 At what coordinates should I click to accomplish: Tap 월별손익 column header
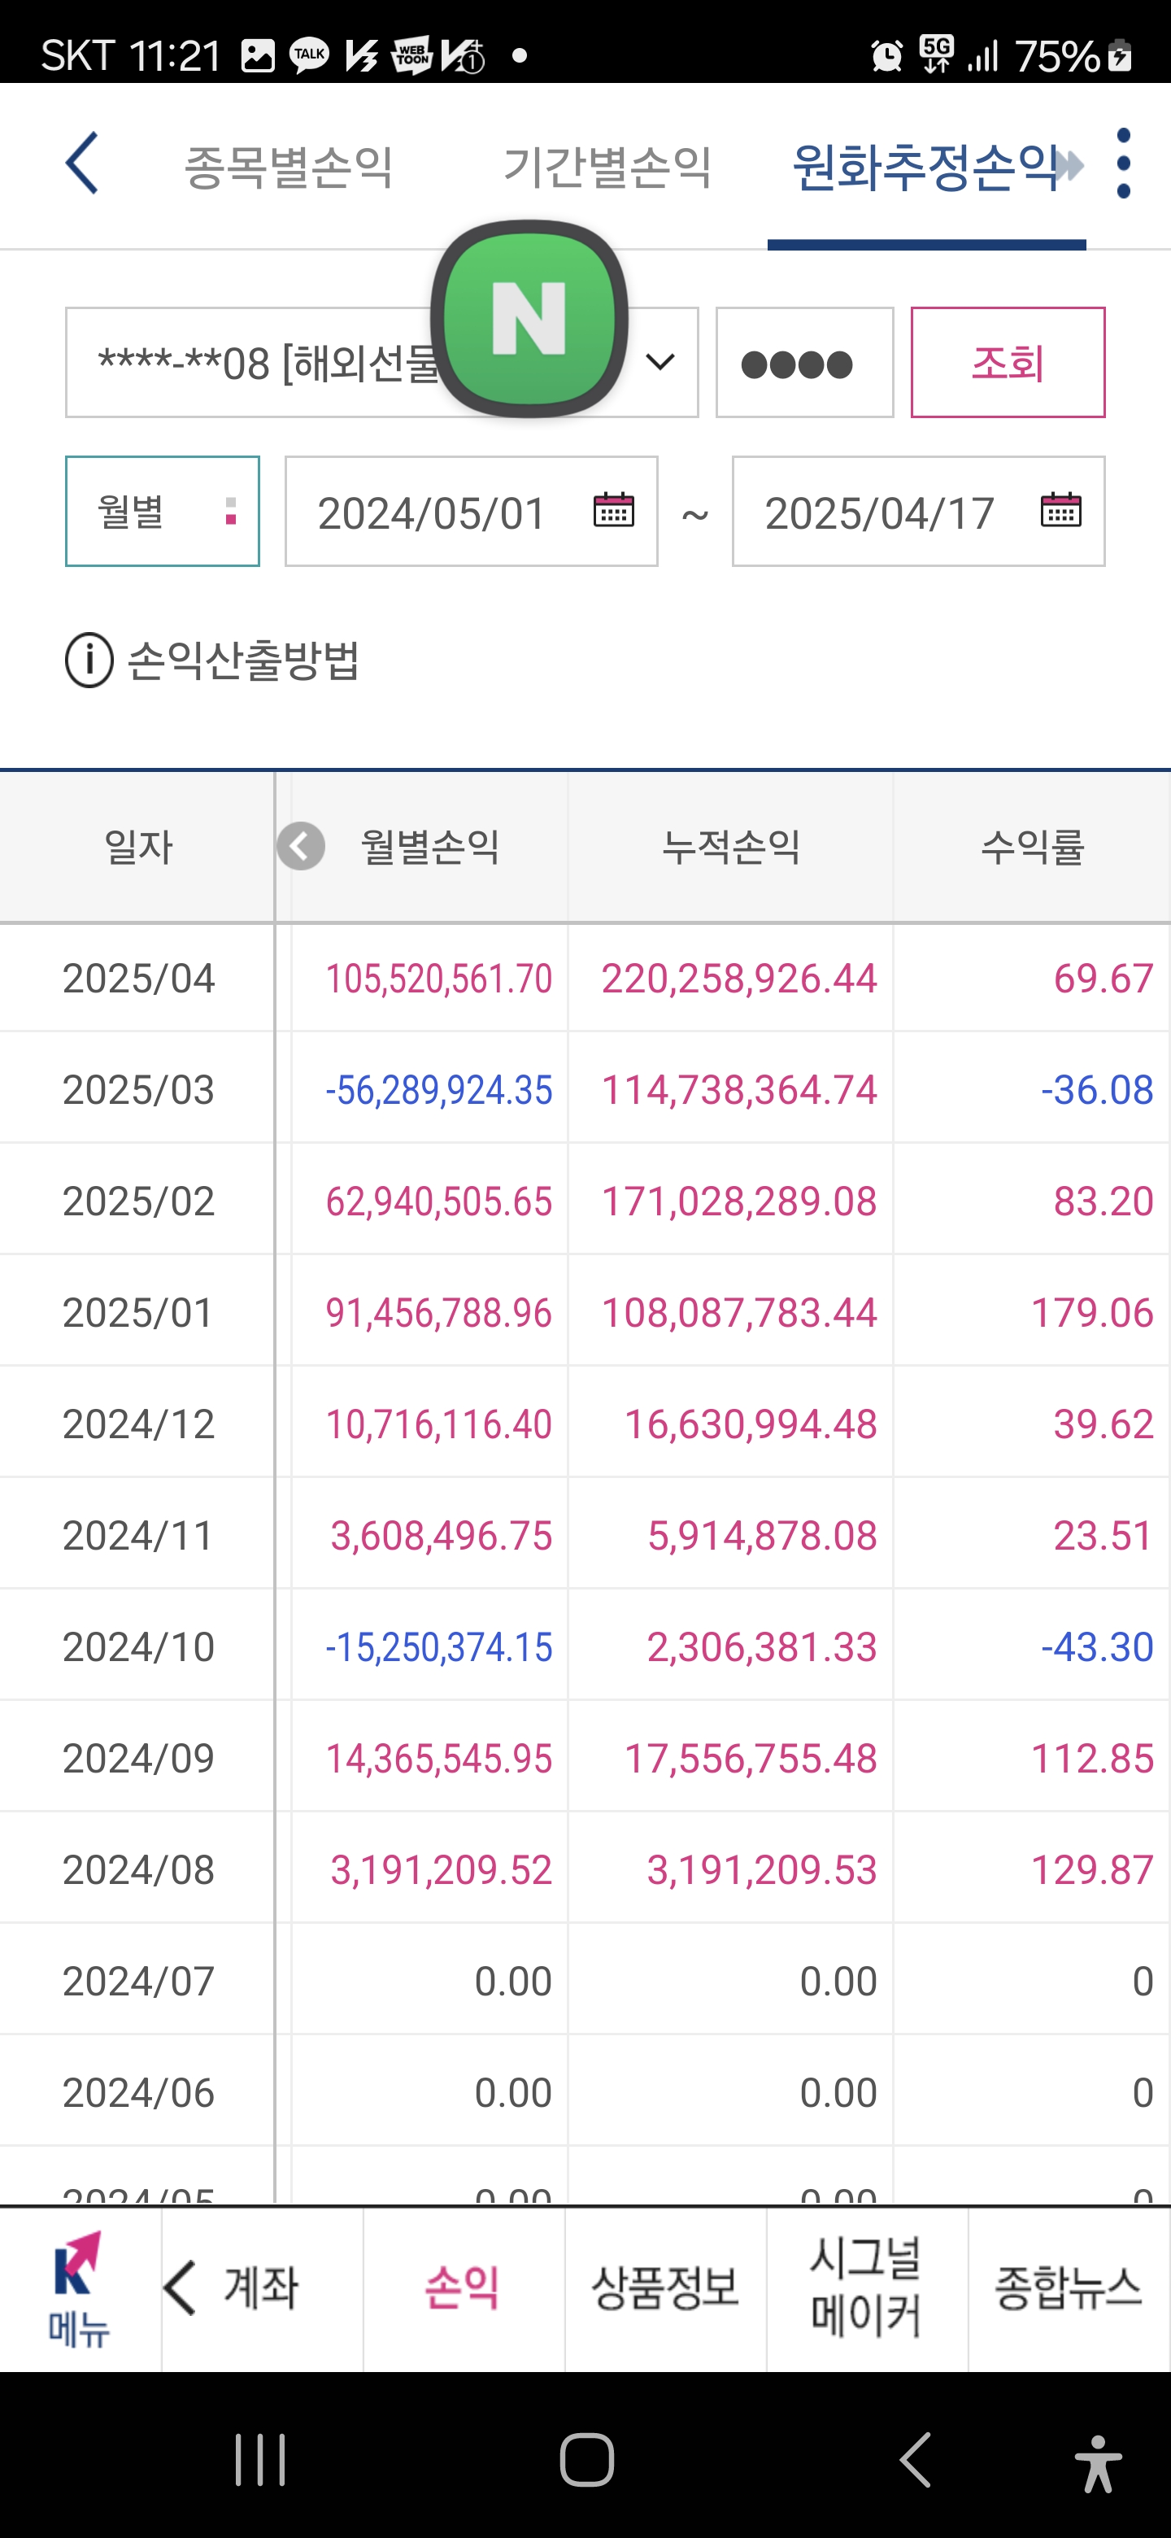(x=430, y=846)
